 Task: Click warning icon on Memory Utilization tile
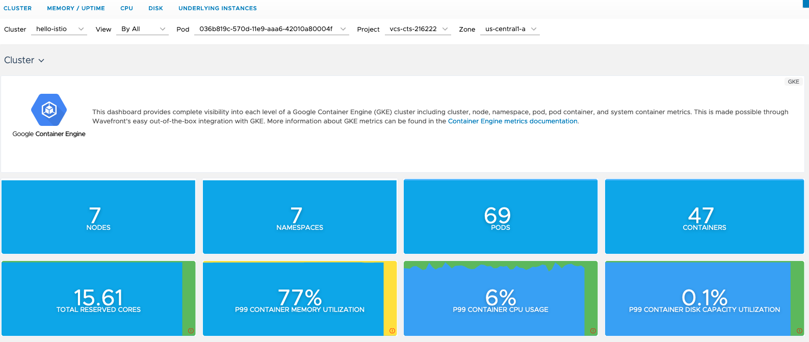(392, 331)
